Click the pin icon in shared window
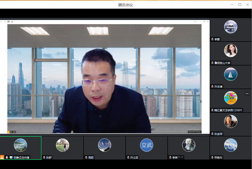The image size is (252, 169). pos(204,22)
